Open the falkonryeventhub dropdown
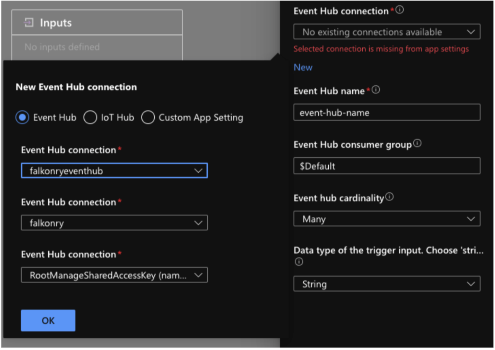495x350 pixels. 114,170
